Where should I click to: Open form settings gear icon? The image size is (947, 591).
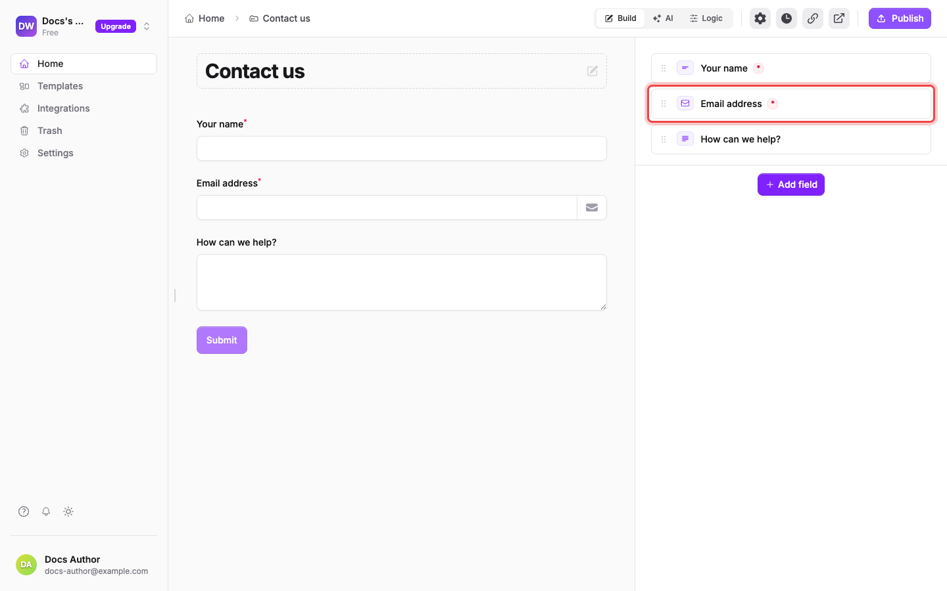[x=760, y=18]
